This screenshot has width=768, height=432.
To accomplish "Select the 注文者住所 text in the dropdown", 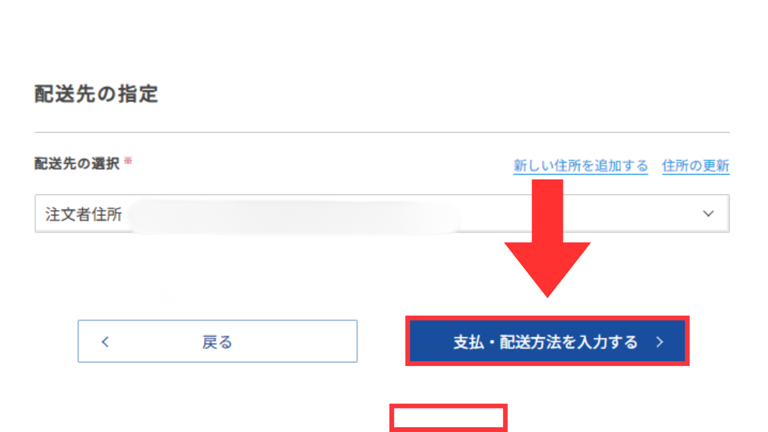I will click(83, 214).
